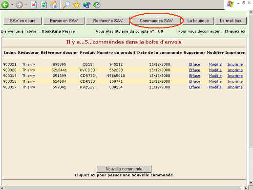
Task: Click Efface for order 900319
Action: pyautogui.click(x=194, y=76)
